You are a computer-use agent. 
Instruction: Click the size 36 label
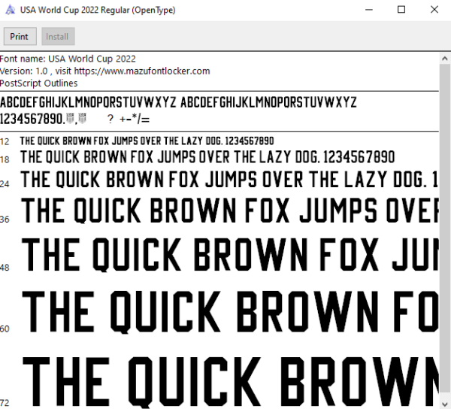(x=5, y=220)
